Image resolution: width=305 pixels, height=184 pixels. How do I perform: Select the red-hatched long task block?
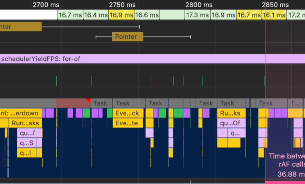tap(73, 103)
